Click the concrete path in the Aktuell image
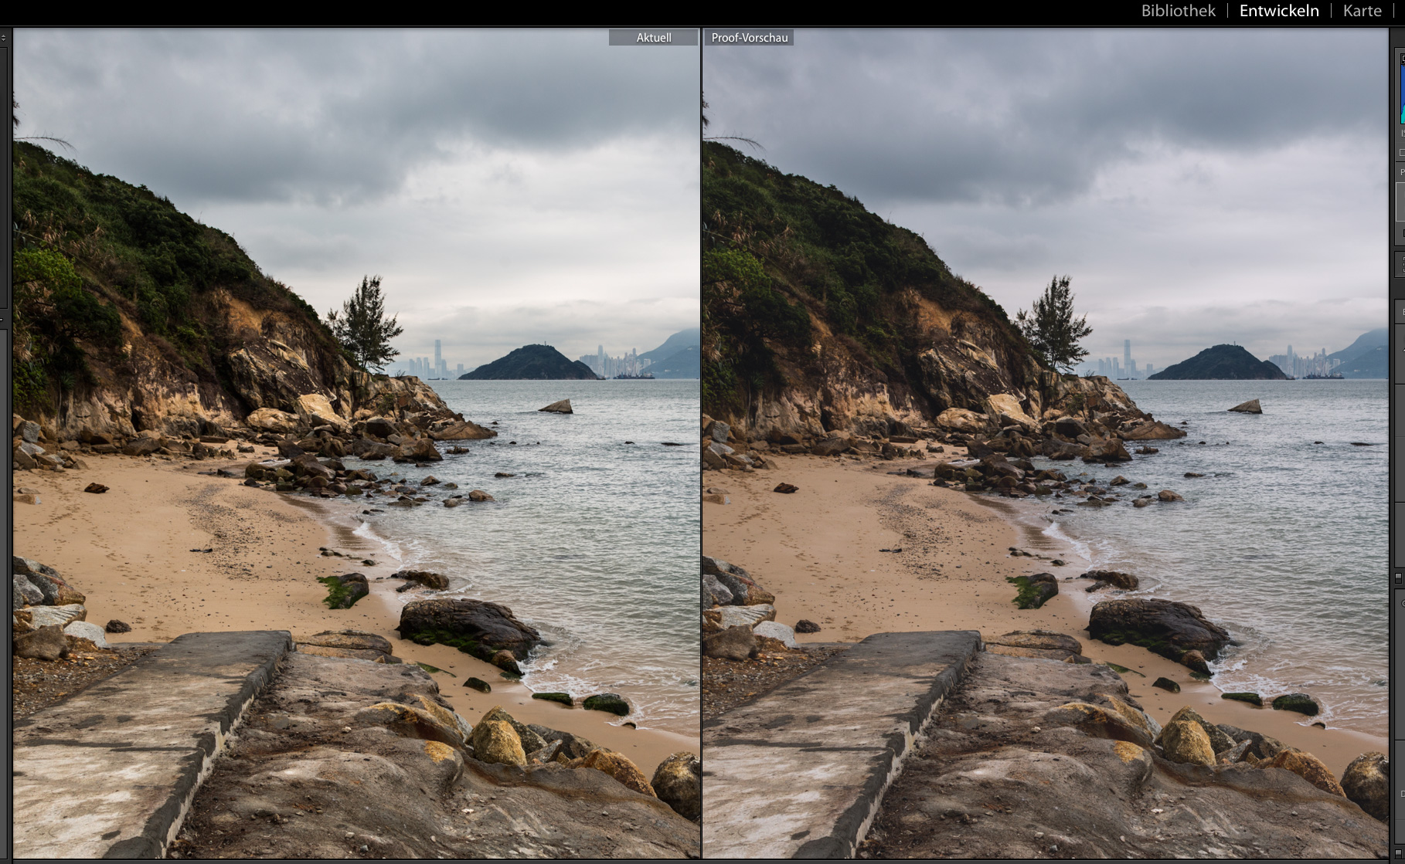The image size is (1405, 864). pyautogui.click(x=131, y=734)
